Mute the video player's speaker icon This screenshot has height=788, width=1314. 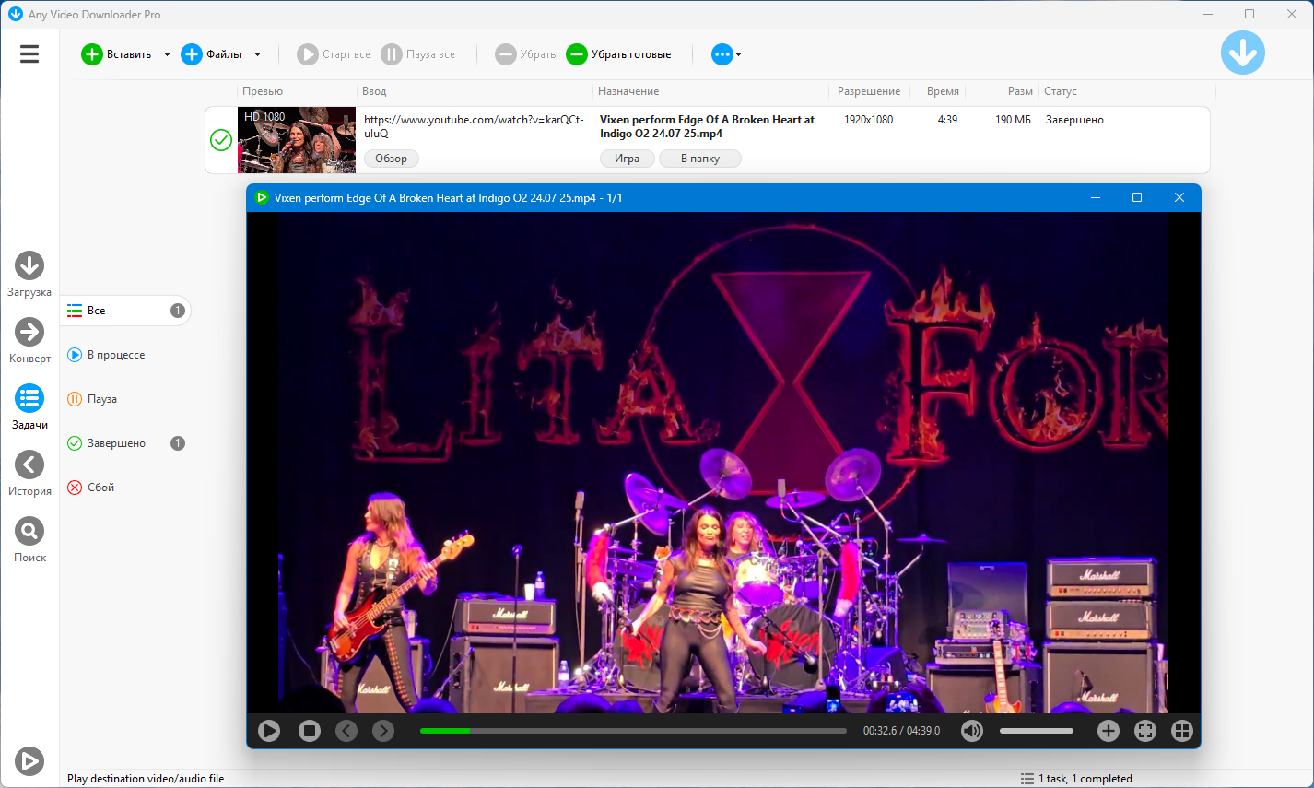[x=972, y=731]
